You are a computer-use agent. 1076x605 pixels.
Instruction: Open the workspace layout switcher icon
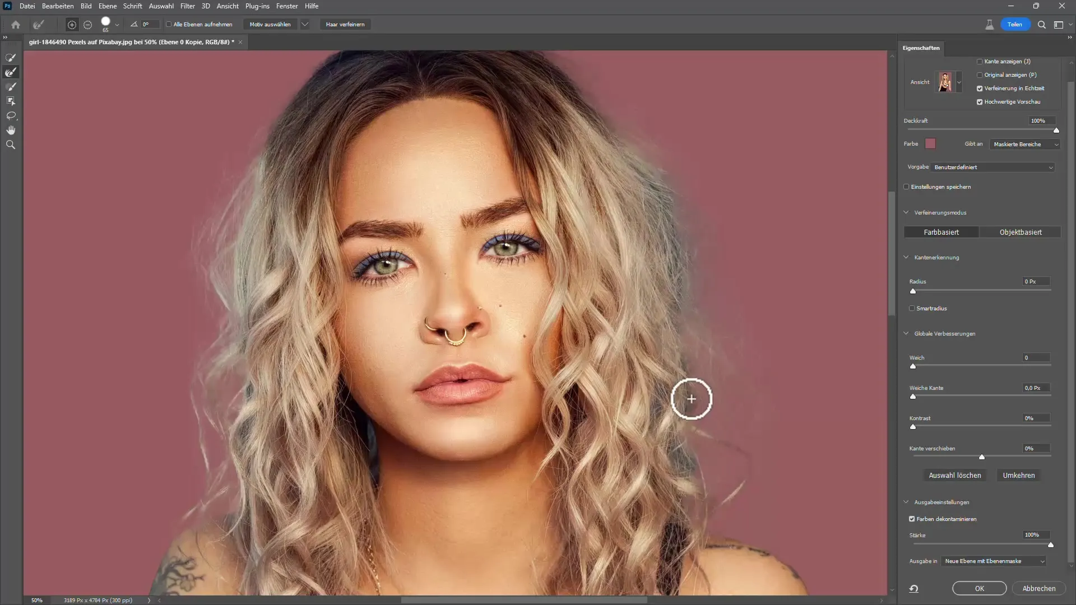pyautogui.click(x=1059, y=25)
